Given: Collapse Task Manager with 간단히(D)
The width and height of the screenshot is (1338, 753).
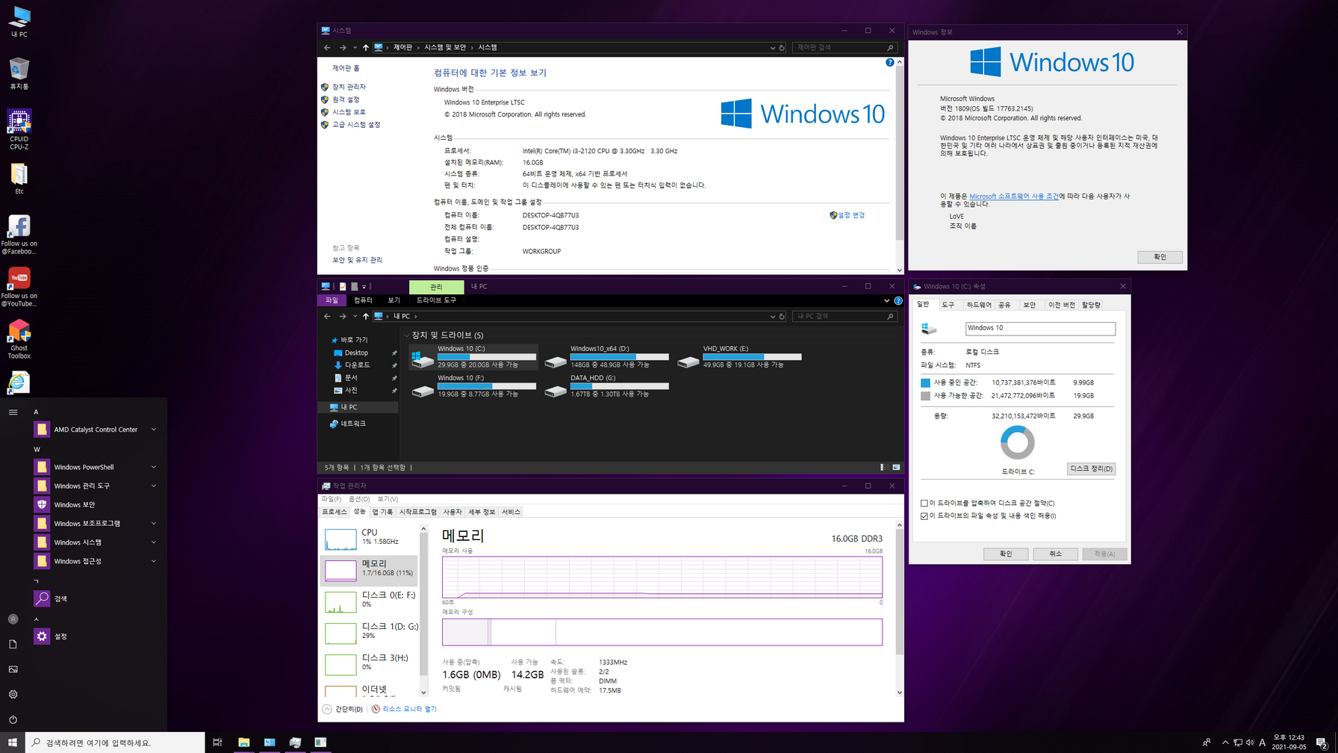Looking at the screenshot, I should (x=343, y=709).
